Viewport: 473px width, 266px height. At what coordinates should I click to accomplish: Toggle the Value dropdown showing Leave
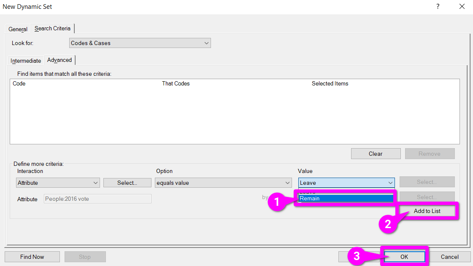(x=346, y=183)
